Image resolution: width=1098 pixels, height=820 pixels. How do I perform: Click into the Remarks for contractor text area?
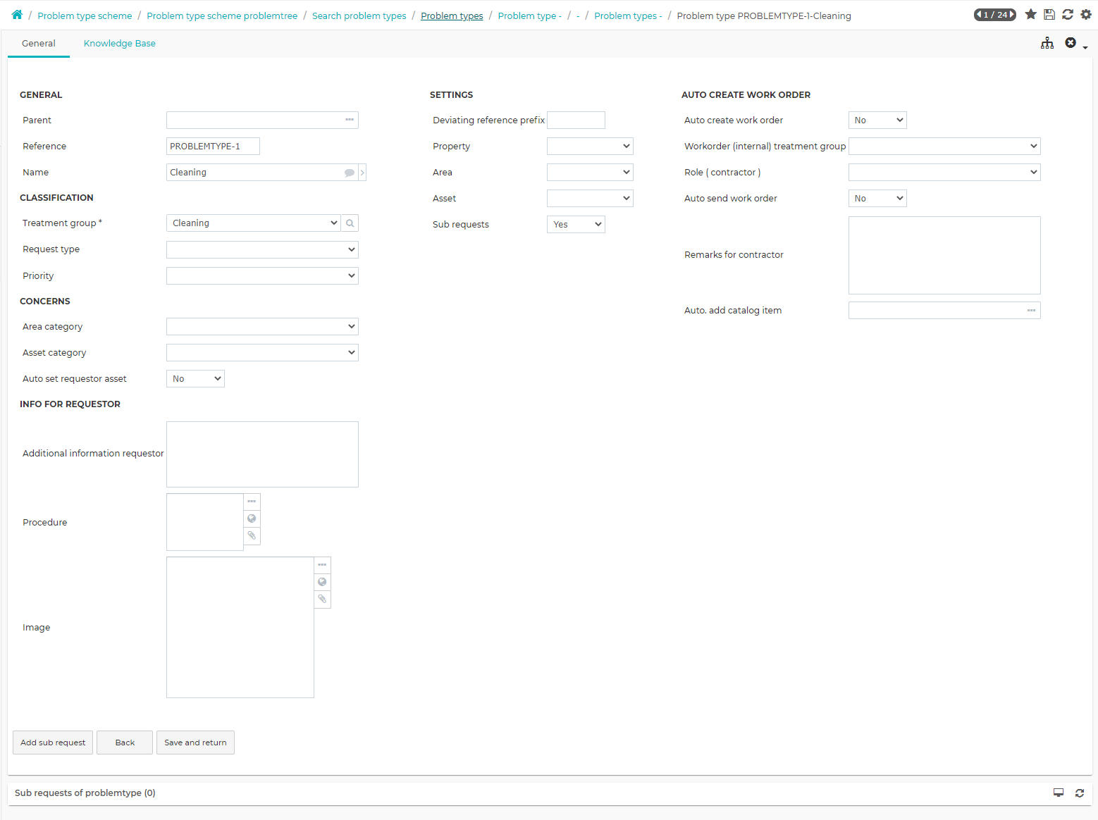point(944,255)
